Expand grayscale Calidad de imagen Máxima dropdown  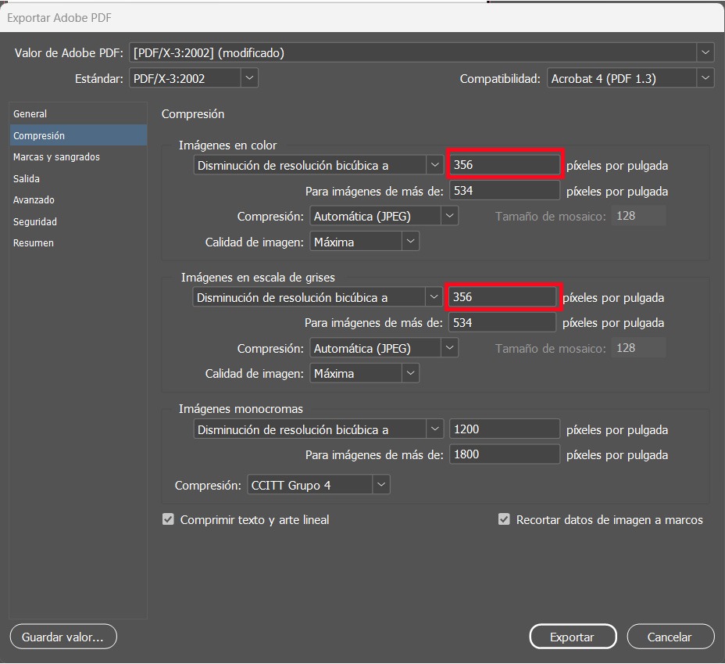(364, 374)
